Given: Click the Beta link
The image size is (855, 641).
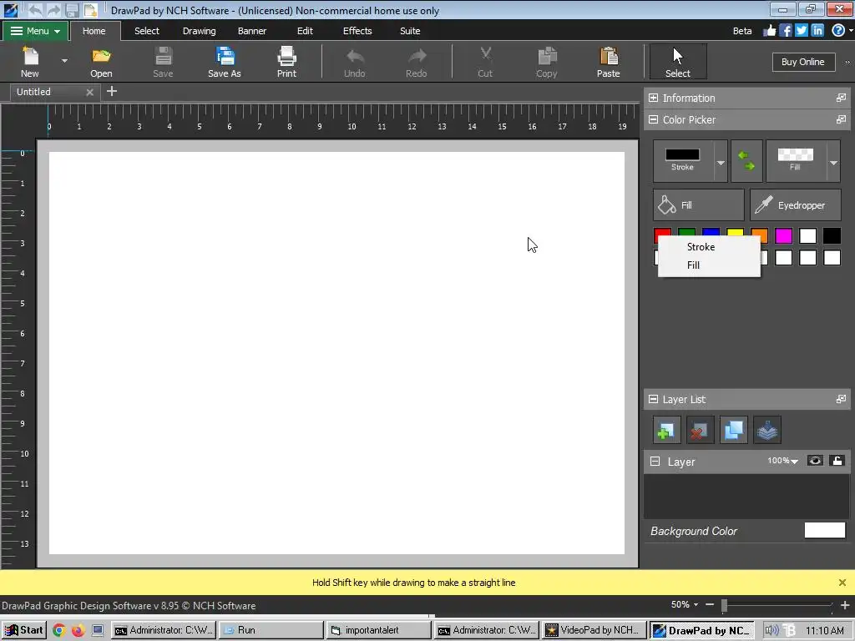Looking at the screenshot, I should [x=742, y=31].
